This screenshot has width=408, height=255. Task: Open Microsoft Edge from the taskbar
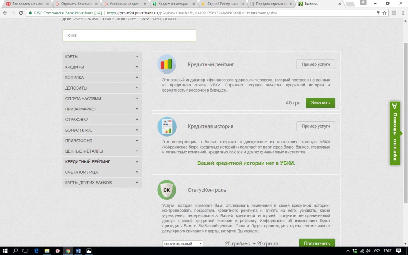36,251
